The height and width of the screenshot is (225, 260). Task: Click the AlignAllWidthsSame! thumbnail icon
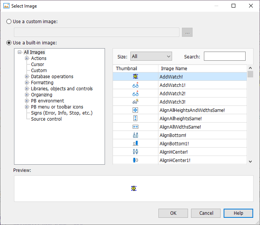tap(135, 127)
